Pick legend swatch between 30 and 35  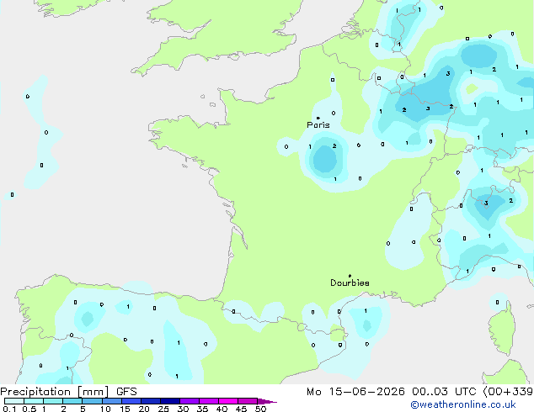click(x=190, y=401)
